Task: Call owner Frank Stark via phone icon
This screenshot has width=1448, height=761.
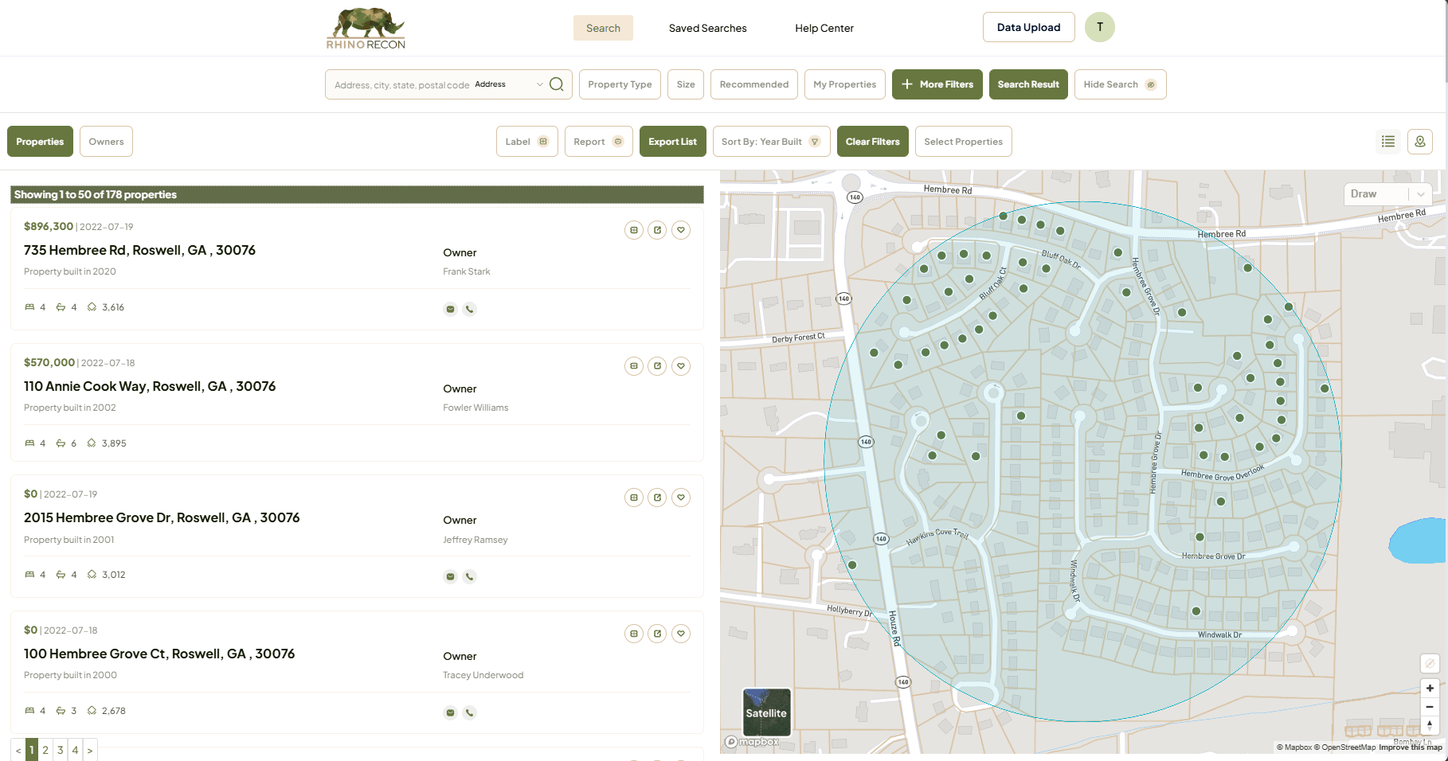Action: coord(470,309)
